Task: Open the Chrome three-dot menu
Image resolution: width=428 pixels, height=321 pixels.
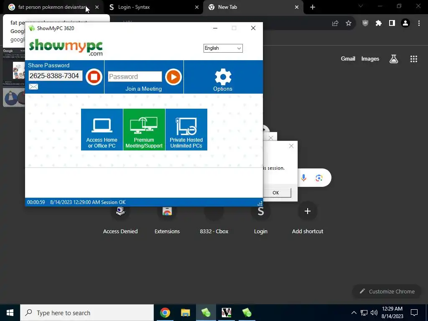Action: (x=419, y=23)
